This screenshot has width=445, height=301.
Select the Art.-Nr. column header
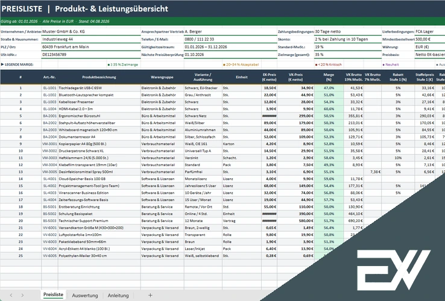tap(49, 77)
